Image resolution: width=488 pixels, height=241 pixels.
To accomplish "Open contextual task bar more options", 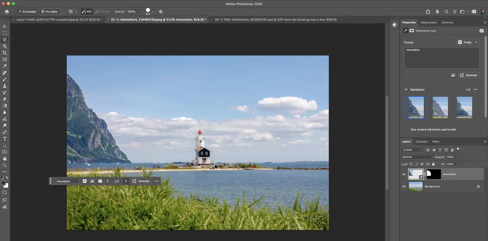I will click(156, 181).
